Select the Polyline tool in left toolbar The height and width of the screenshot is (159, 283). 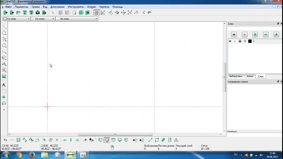pyautogui.click(x=4, y=52)
